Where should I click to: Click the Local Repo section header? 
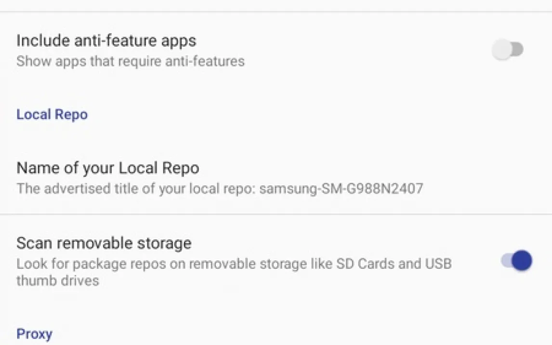(x=52, y=115)
